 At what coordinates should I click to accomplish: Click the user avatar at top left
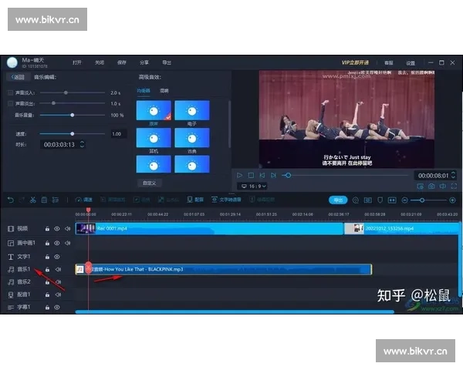coord(12,62)
